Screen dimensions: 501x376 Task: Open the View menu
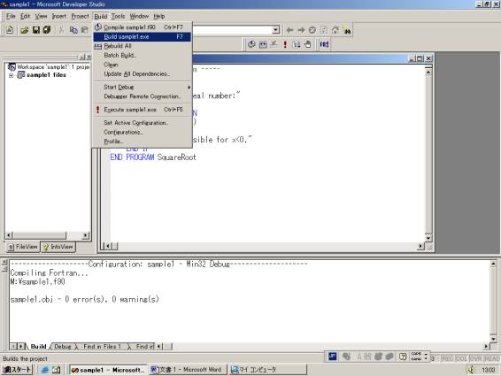point(41,16)
